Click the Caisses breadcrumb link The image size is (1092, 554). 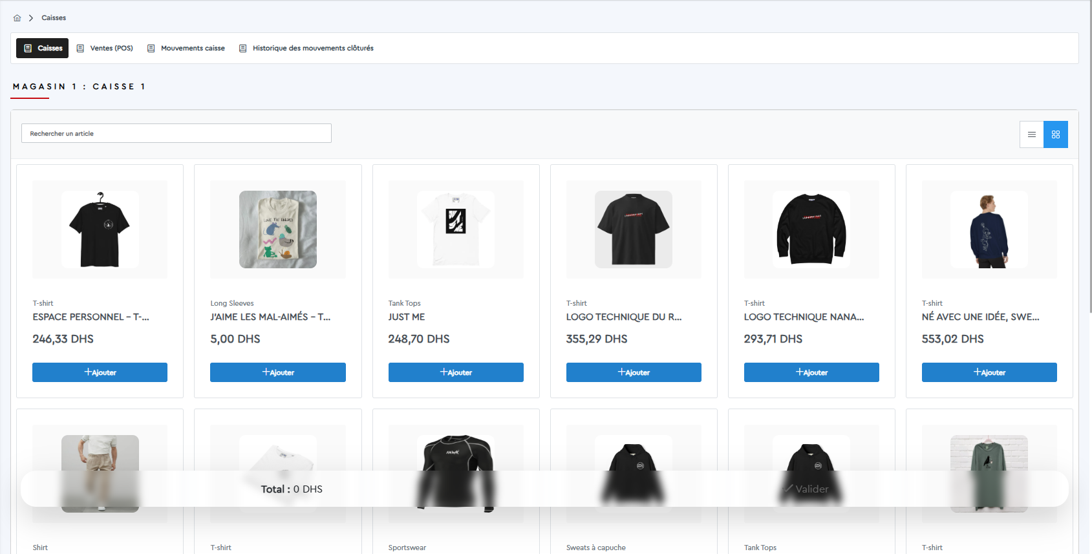(54, 18)
